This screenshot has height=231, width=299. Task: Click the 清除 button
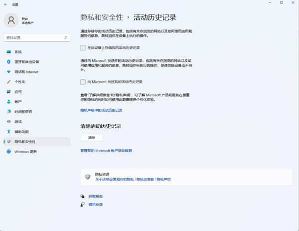92,138
